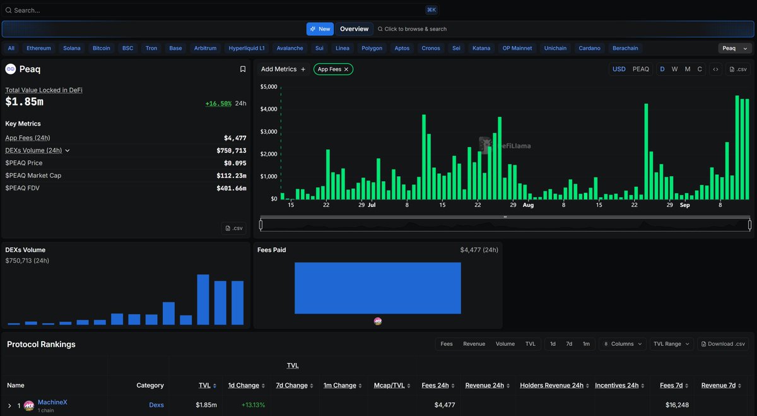The width and height of the screenshot is (757, 416).
Task: Click Total Value Locked in DeFi label
Action: 44,90
